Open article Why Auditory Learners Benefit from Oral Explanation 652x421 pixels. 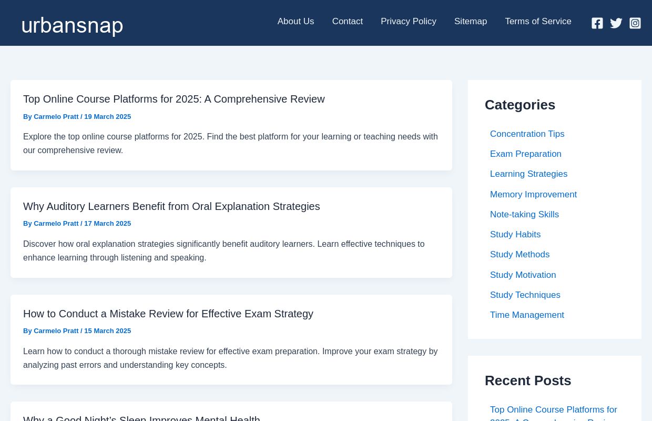pos(171,206)
